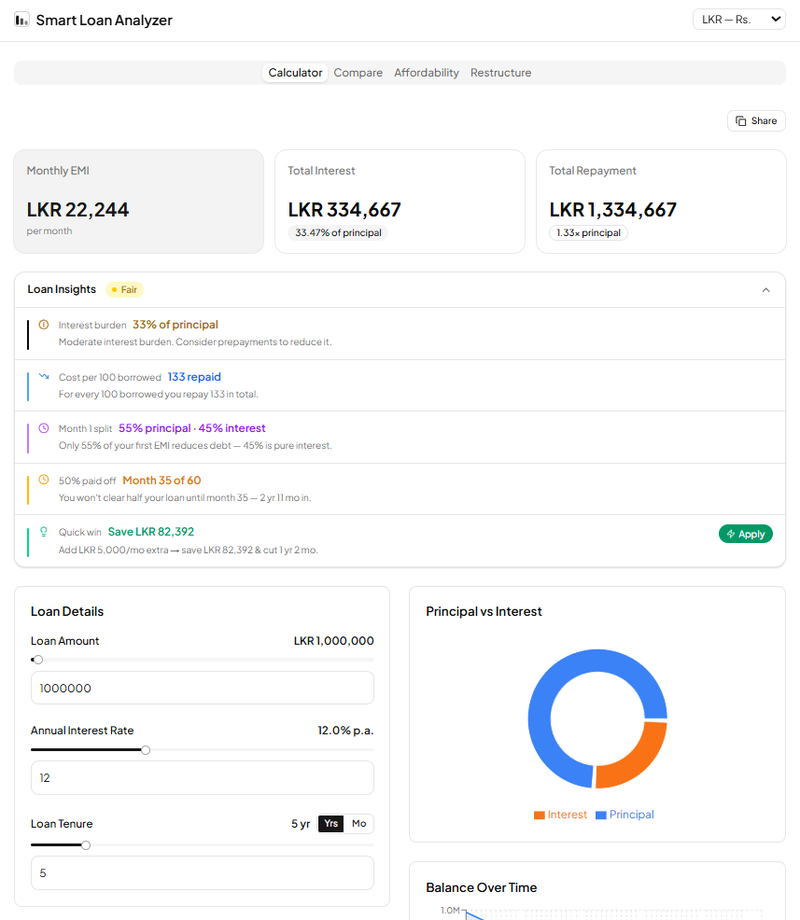Screen dimensions: 800x920
Task: Switch tenure unit to Mo
Action: [x=358, y=824]
